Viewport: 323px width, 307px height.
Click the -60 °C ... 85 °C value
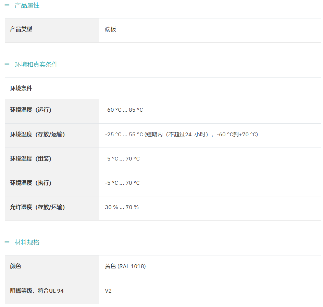point(124,110)
